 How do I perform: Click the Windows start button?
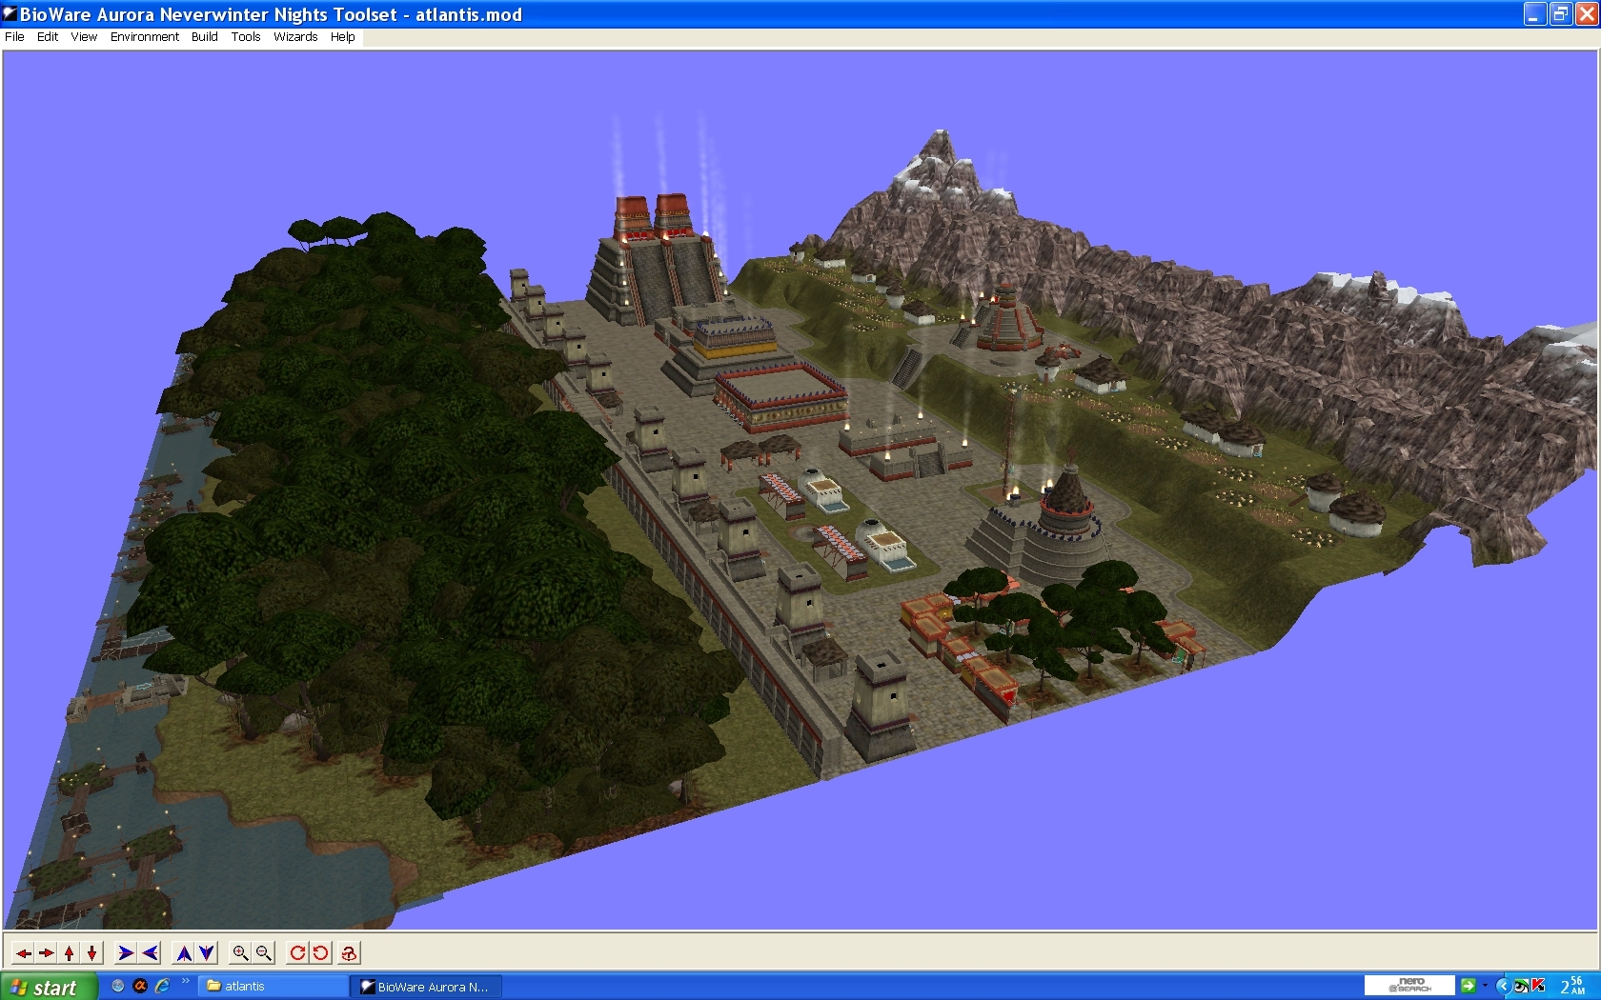[x=48, y=987]
